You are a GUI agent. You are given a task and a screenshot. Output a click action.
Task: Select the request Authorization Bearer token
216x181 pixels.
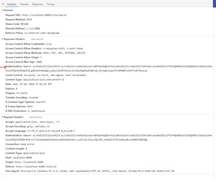109,137
